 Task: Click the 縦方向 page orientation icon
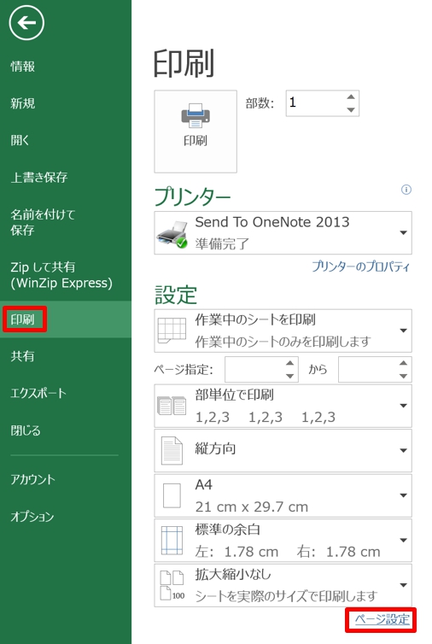tap(172, 451)
